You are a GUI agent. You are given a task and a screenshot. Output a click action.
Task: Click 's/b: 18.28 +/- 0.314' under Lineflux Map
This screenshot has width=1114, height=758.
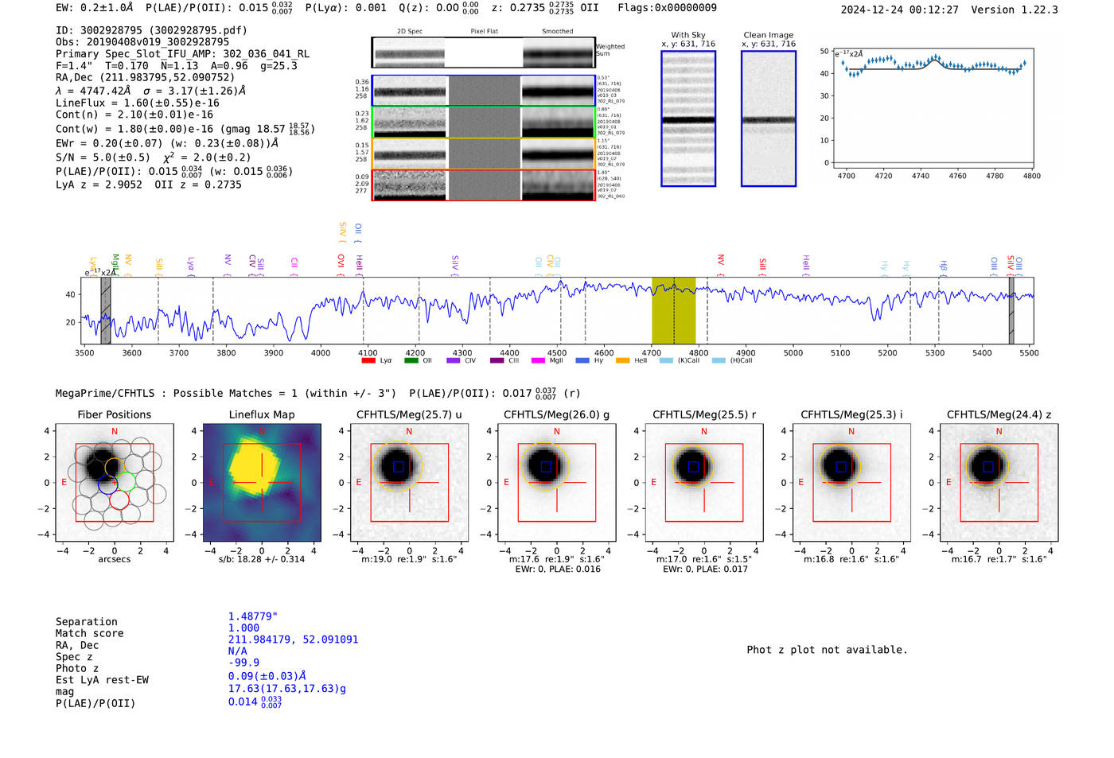(x=262, y=559)
